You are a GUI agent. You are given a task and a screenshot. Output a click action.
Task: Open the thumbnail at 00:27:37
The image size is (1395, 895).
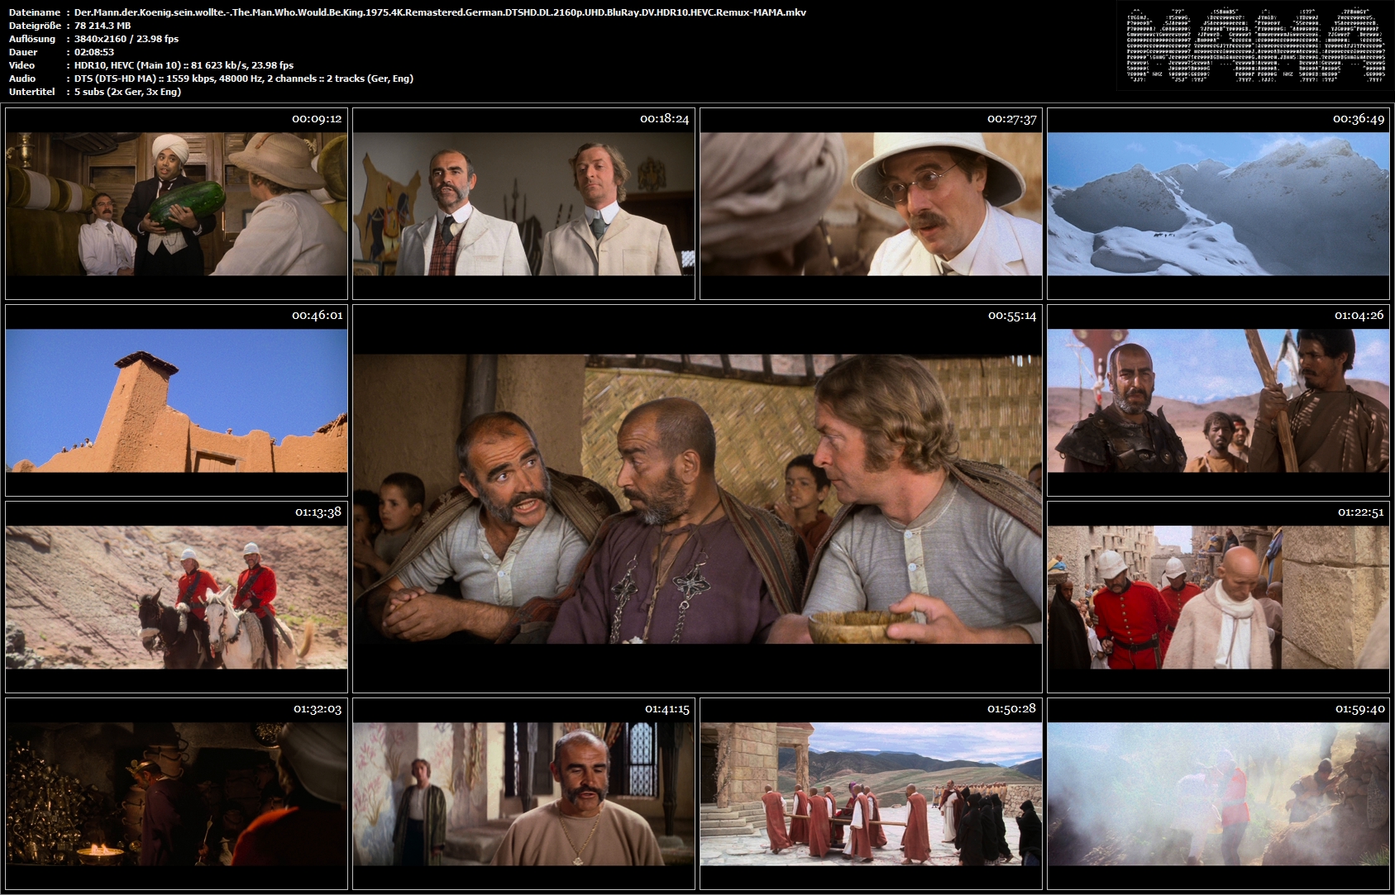[871, 203]
